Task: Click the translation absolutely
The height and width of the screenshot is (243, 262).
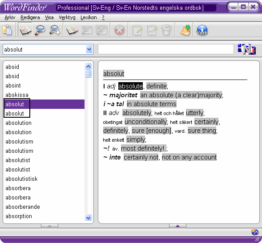Action: (137, 113)
